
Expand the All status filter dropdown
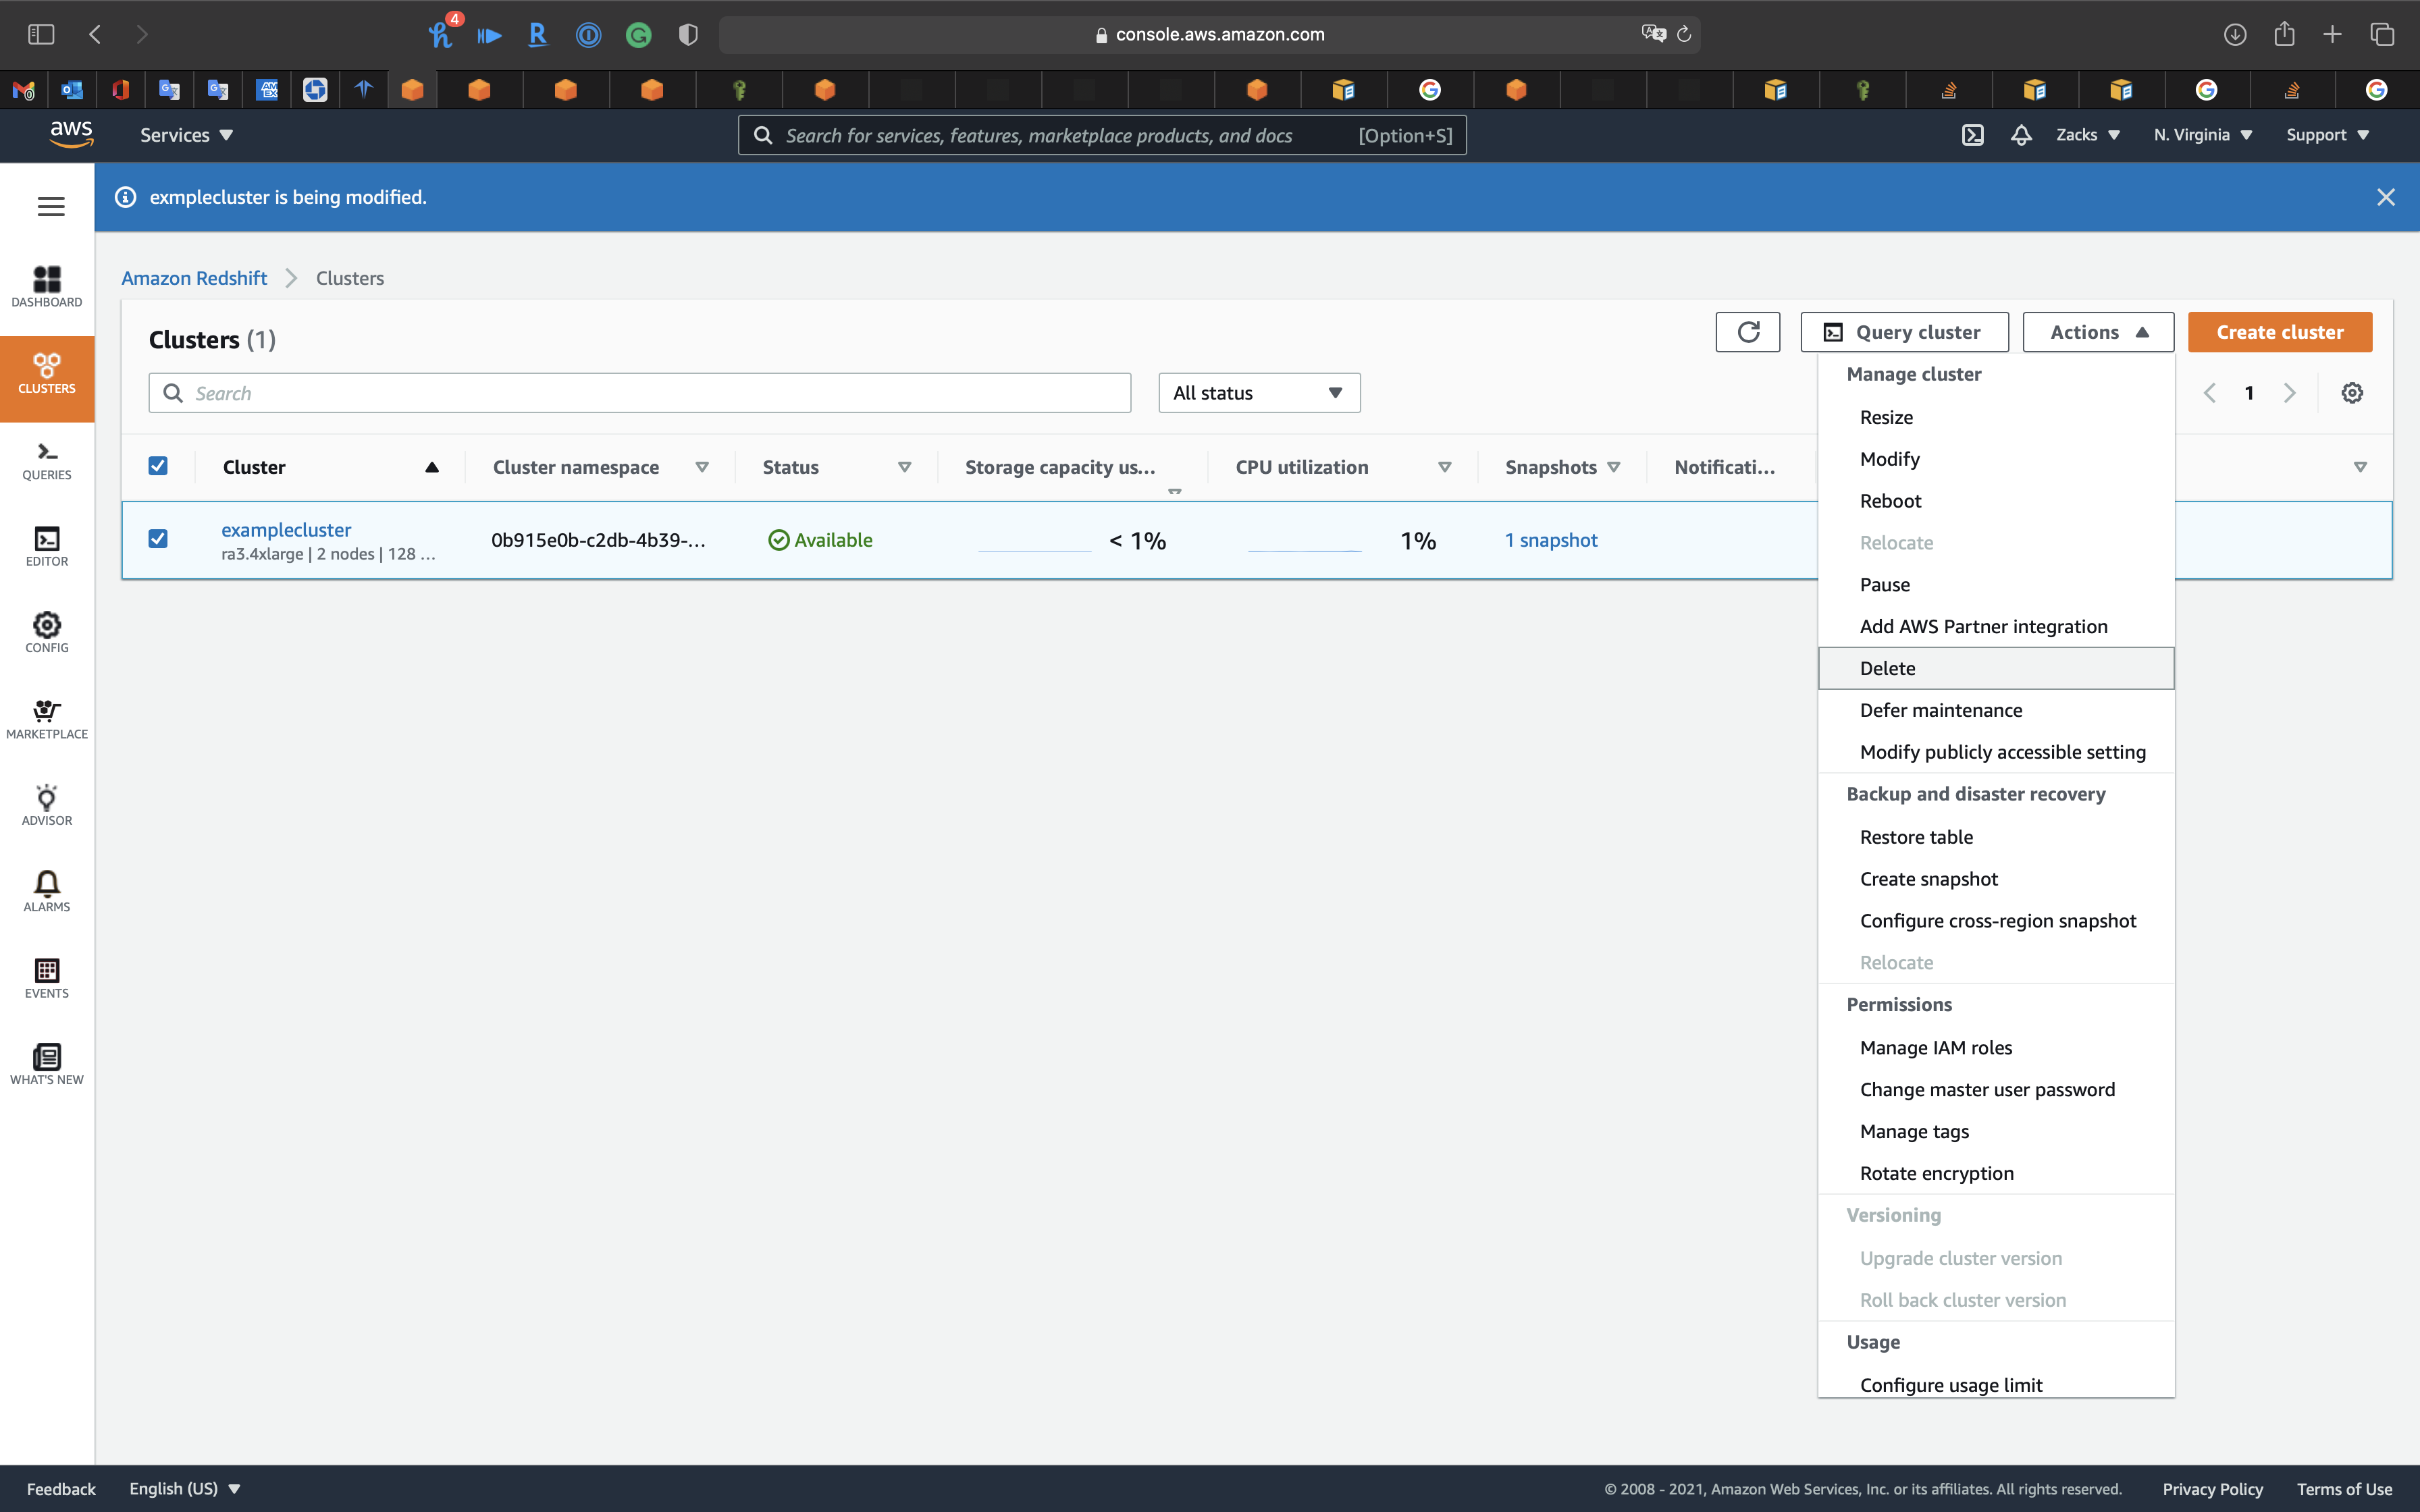(x=1258, y=393)
